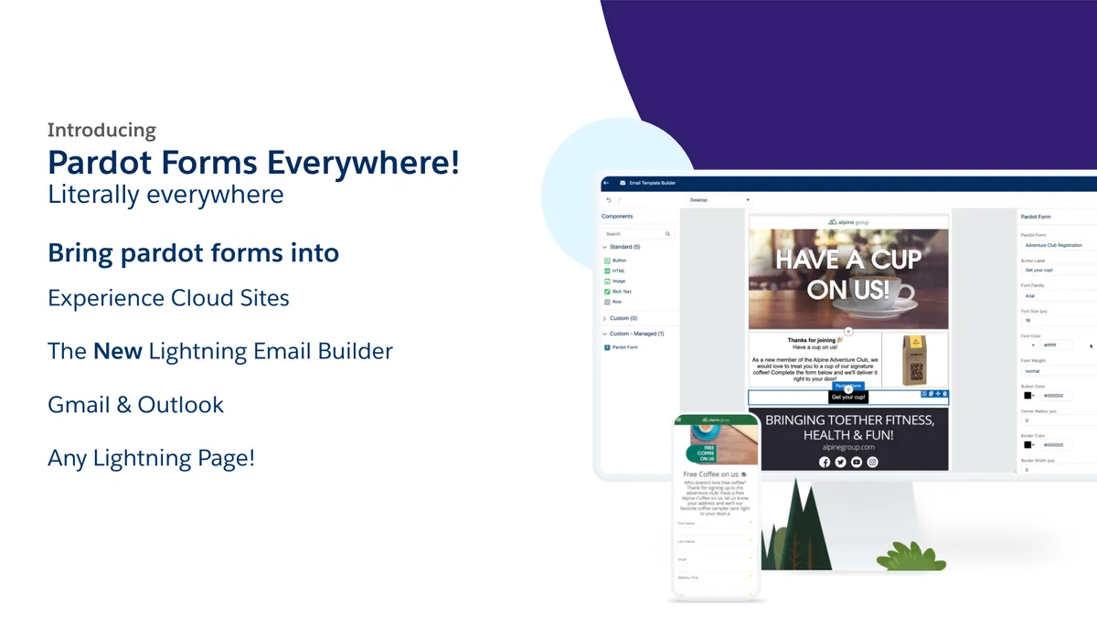Click the HAVE A CUP ON US! hero image
The image size is (1097, 617).
point(848,279)
